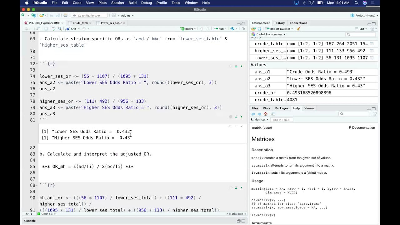Open the R: Matrices topic dropdown
Image resolution: width=400 pixels, height=225 pixels.
tap(260, 120)
